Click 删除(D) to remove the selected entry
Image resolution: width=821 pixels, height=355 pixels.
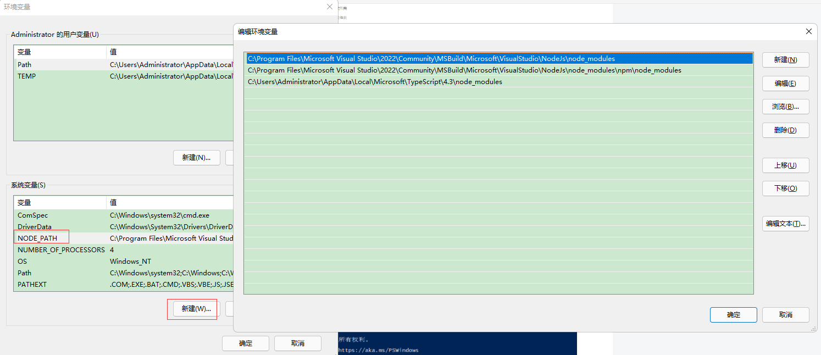(x=785, y=130)
